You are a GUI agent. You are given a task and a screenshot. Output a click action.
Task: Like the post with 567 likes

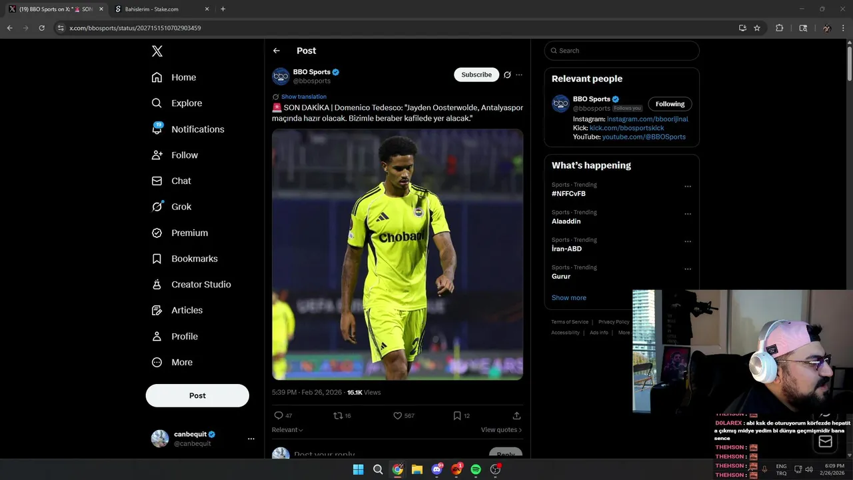pyautogui.click(x=404, y=415)
